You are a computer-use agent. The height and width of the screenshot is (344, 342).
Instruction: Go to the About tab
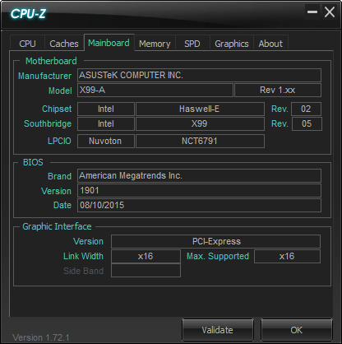point(270,43)
